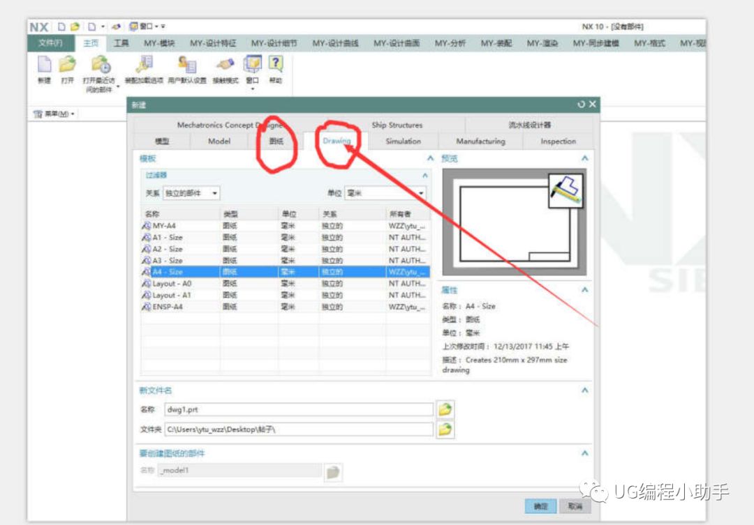Click the 窗口 (Window) ribbon icon
This screenshot has width=754, height=525.
pyautogui.click(x=253, y=64)
